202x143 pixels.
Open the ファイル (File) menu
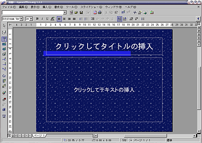tap(9, 7)
